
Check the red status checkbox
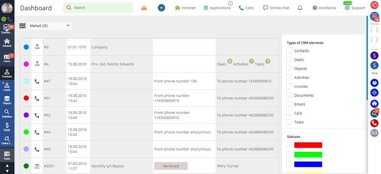(289, 145)
